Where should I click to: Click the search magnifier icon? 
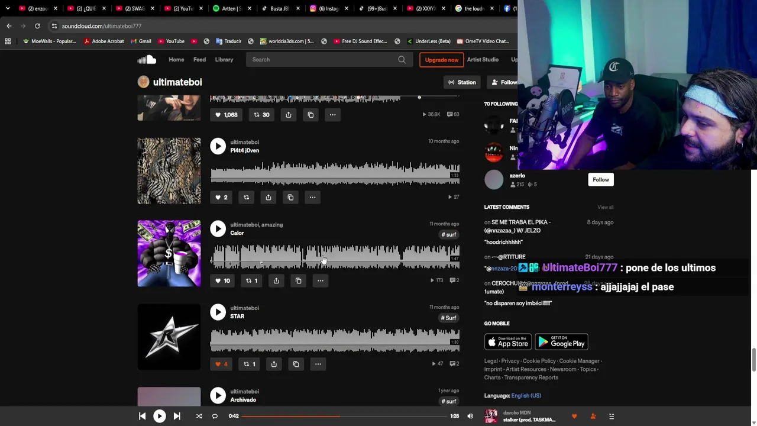click(402, 59)
